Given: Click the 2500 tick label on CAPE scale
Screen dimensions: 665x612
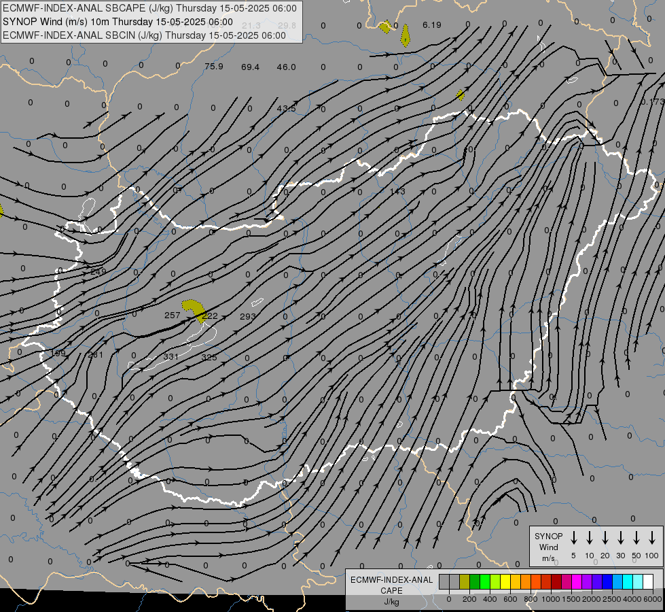Looking at the screenshot, I should click(x=611, y=599).
